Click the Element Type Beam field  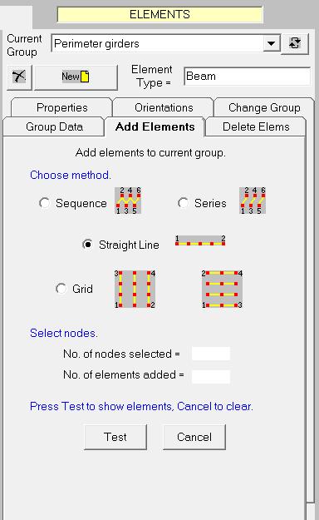(x=247, y=77)
